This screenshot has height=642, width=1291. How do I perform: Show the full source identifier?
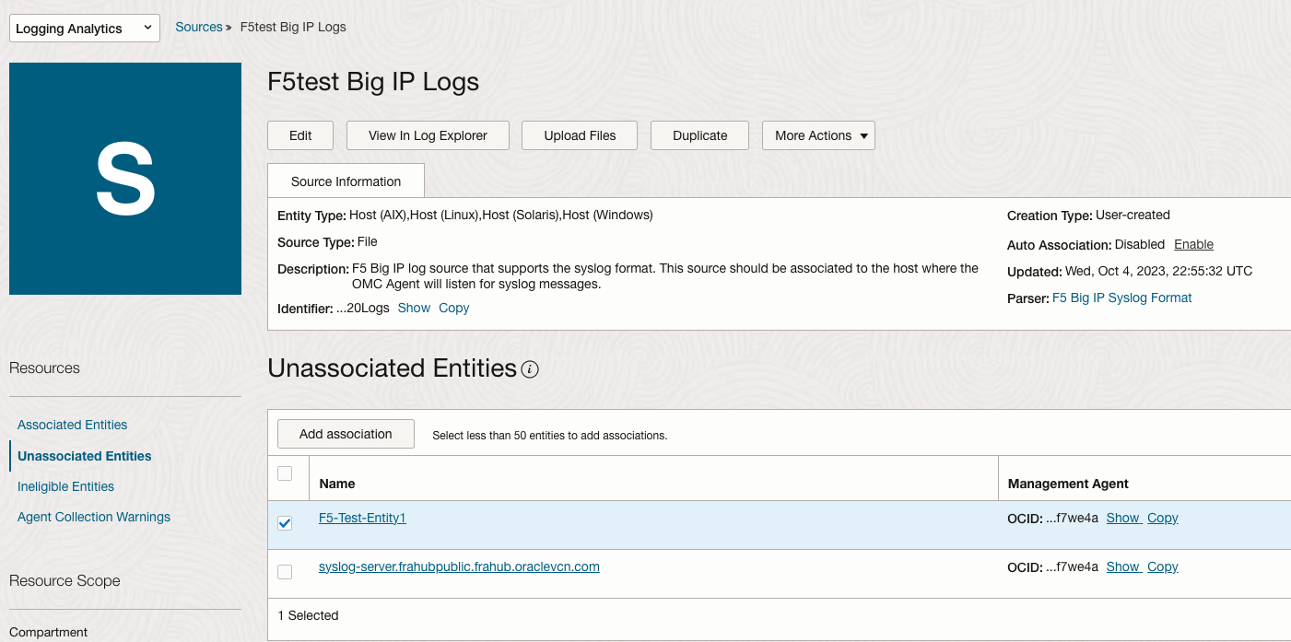414,308
